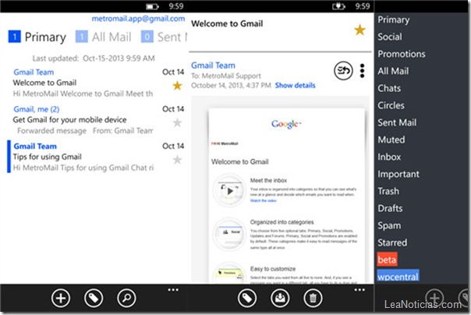Select Primary in the label list

click(394, 19)
